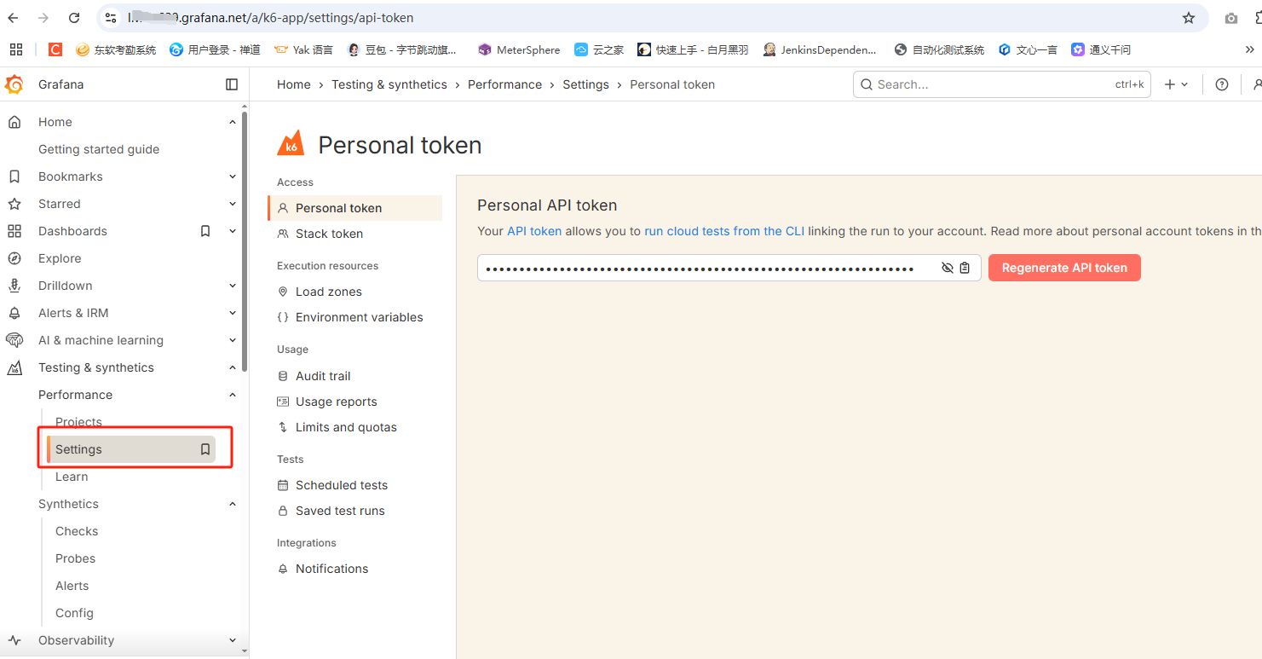Click the bookmark icon next to Dashboards
Screen dimensions: 1262x659
[x=205, y=231]
